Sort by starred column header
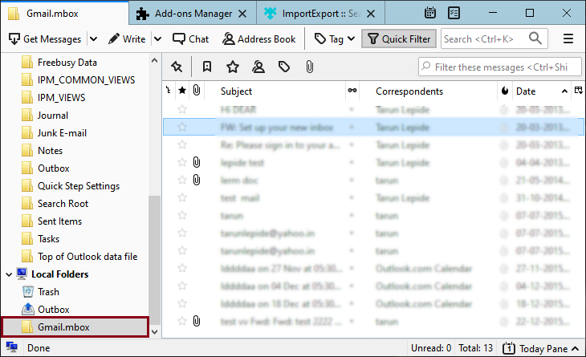The image size is (586, 357). click(x=182, y=91)
